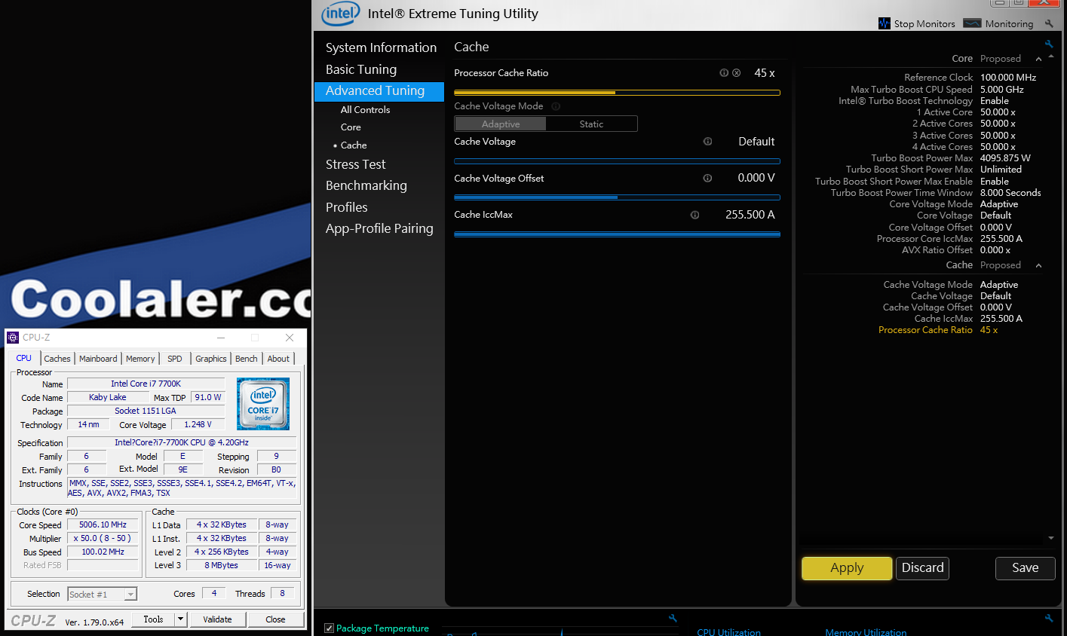Switch to Caches tab in CPU-Z
Image resolution: width=1067 pixels, height=636 pixels.
(57, 359)
